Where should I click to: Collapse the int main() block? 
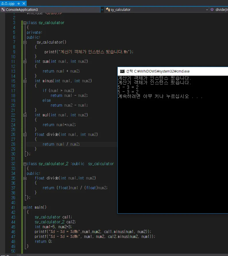point(25,208)
